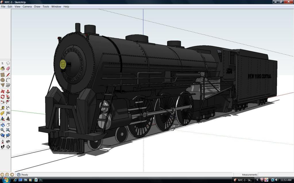Viewport: 294px width, 183px height.
Task: Launch Internet Explorer from Quick Launch
Action: click(16, 180)
